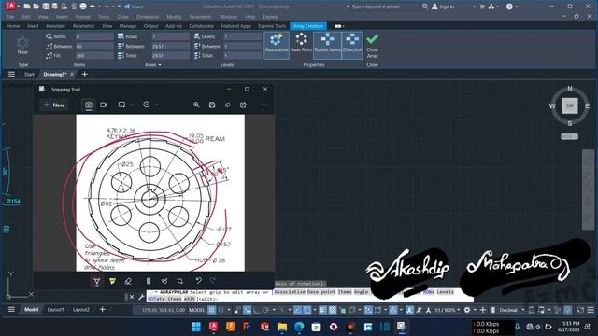Toggle the array Direction option
The image size is (598, 336).
pyautogui.click(x=352, y=45)
